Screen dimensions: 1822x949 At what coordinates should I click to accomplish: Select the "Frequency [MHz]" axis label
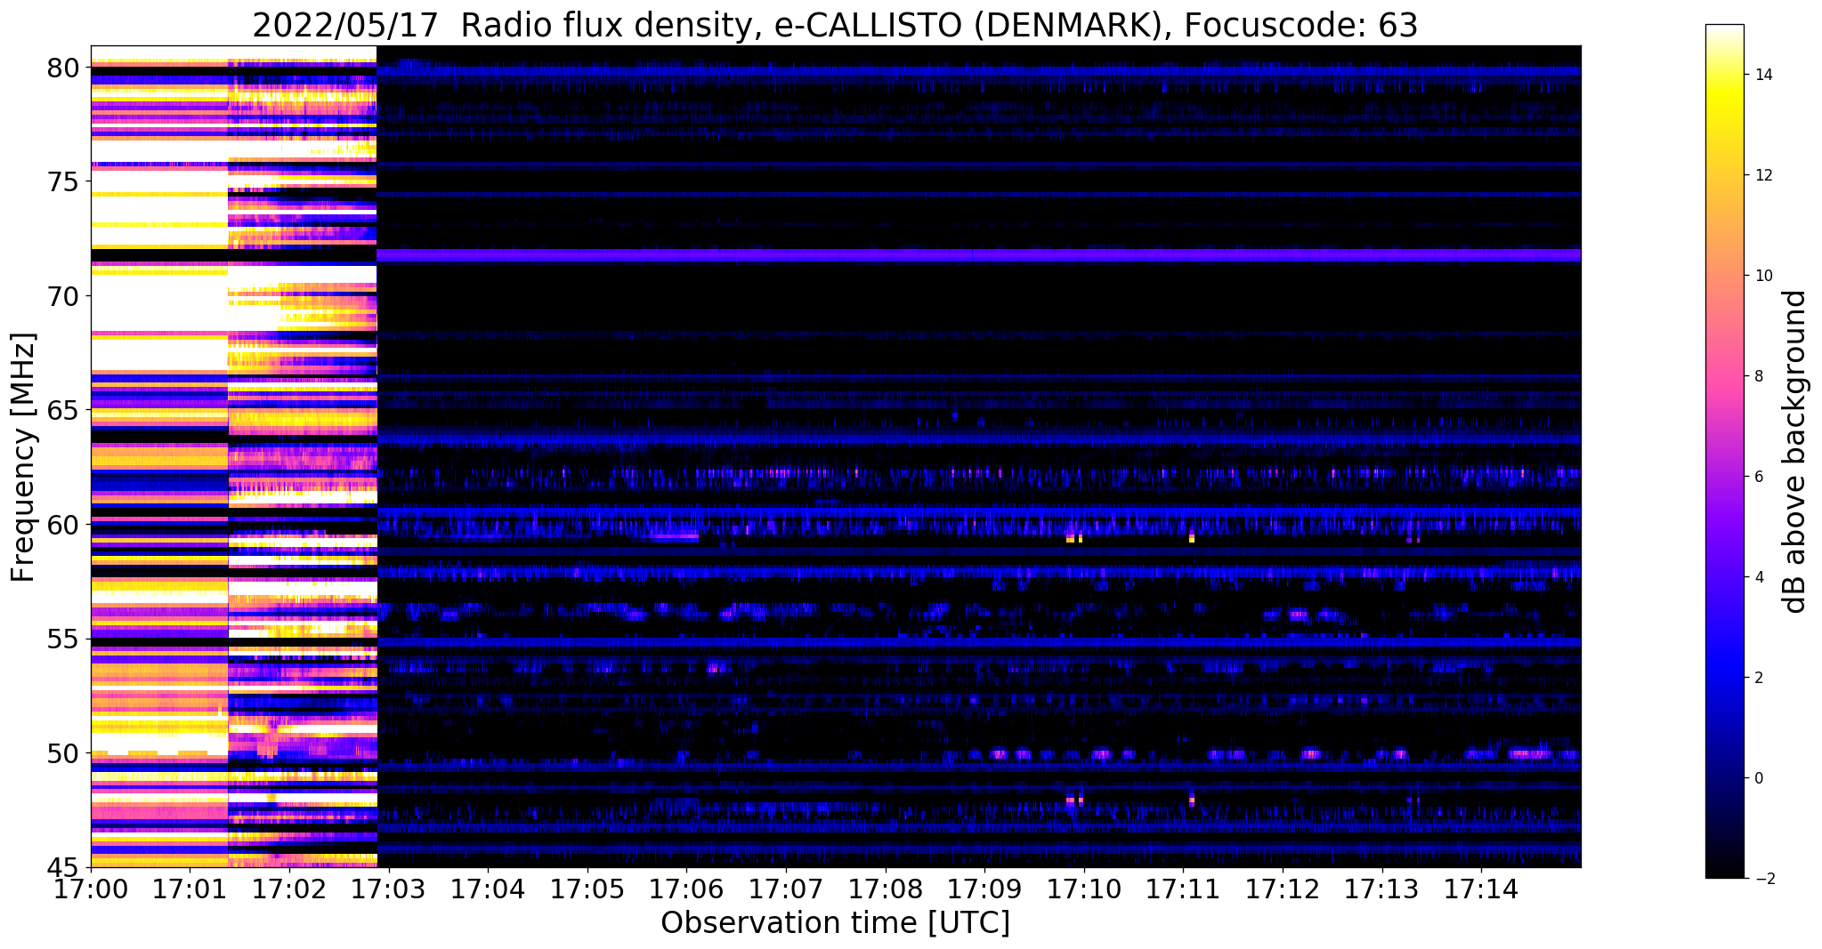coord(24,457)
